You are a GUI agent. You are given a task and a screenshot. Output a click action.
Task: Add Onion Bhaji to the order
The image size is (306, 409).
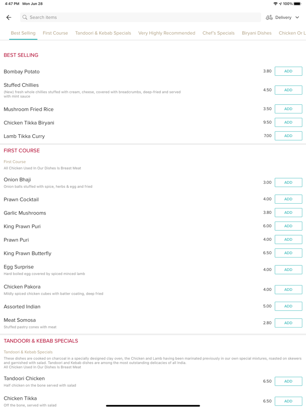288,183
